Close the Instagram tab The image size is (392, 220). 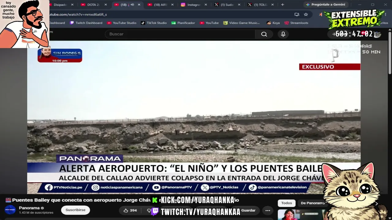click(x=206, y=5)
